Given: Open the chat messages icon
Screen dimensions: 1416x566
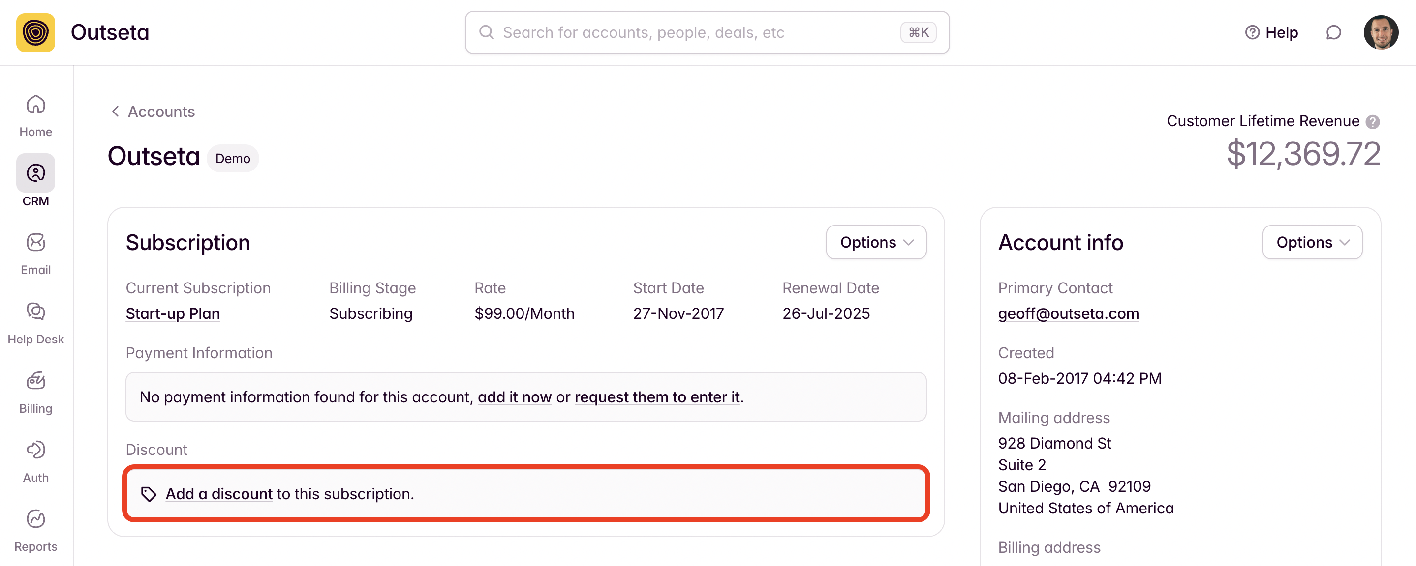Looking at the screenshot, I should [1333, 32].
